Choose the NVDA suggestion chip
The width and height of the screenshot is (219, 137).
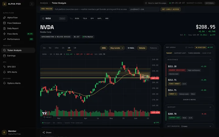pos(77,19)
